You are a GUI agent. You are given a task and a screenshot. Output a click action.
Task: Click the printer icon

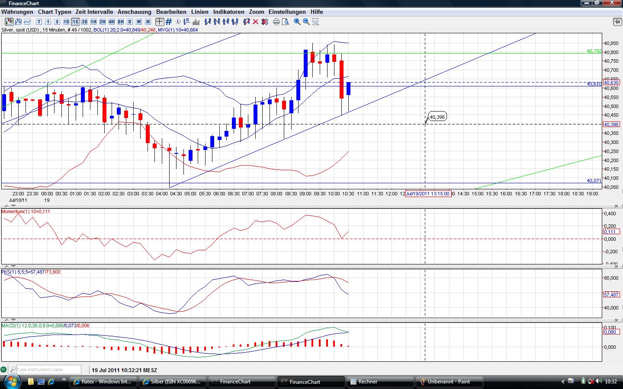click(x=276, y=22)
